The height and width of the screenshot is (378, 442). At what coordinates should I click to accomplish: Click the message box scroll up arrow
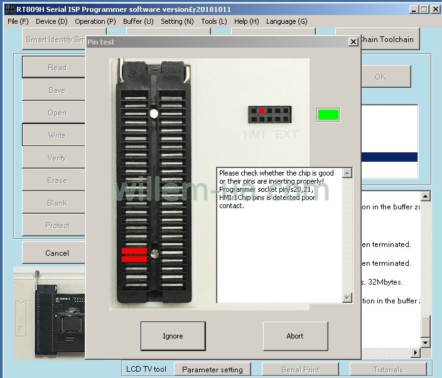coord(347,173)
